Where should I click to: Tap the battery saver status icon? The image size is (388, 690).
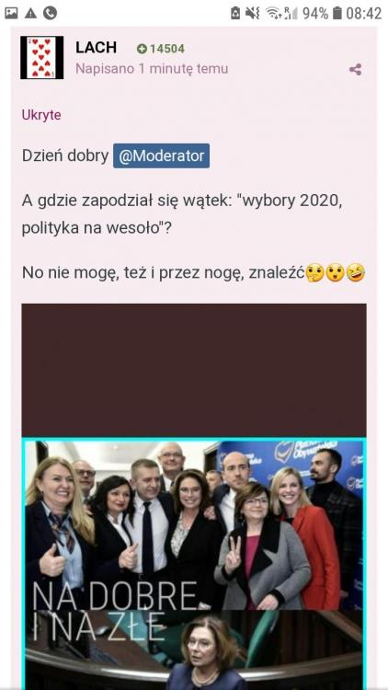coord(235,13)
